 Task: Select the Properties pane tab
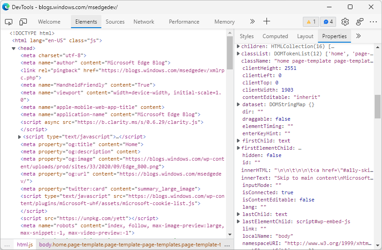pos(334,36)
